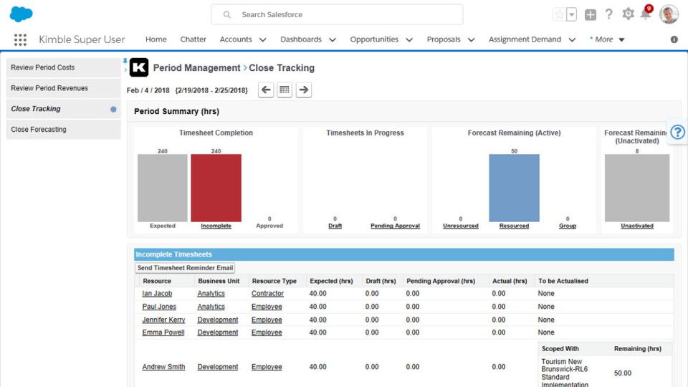Open the Dashboards tab

tap(301, 39)
